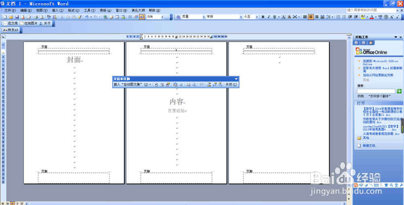Open the font dropdown 宋体
This screenshot has height=205, width=404.
click(x=241, y=17)
